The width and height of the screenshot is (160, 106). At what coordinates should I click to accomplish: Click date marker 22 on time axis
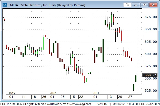[x=81, y=97]
